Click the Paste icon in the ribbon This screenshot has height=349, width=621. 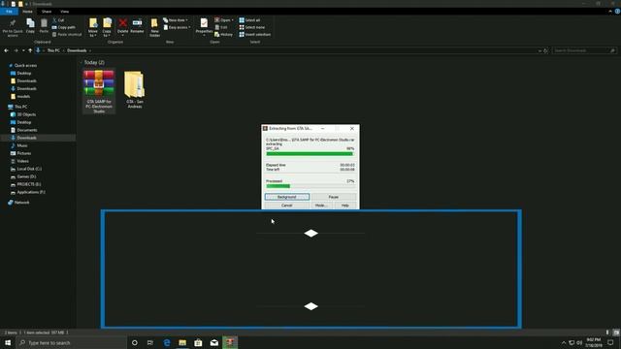coord(44,23)
